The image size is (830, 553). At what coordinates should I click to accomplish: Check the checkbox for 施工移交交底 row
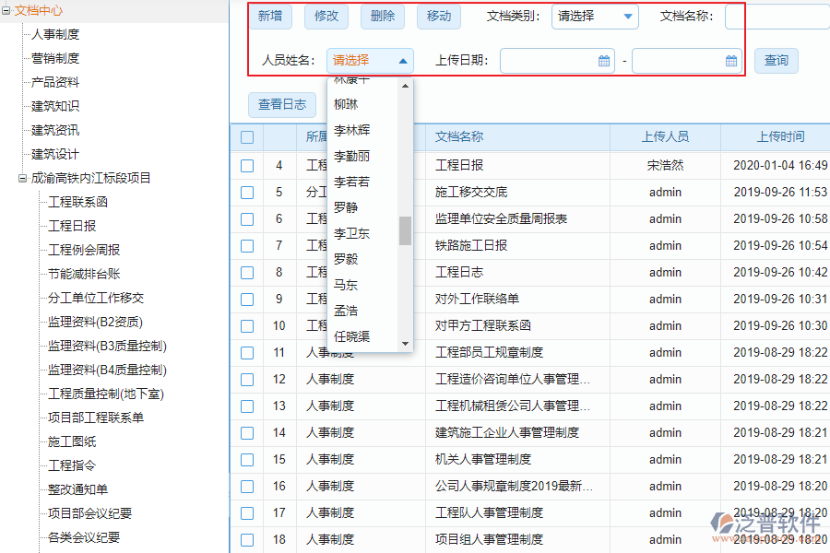pyautogui.click(x=246, y=191)
